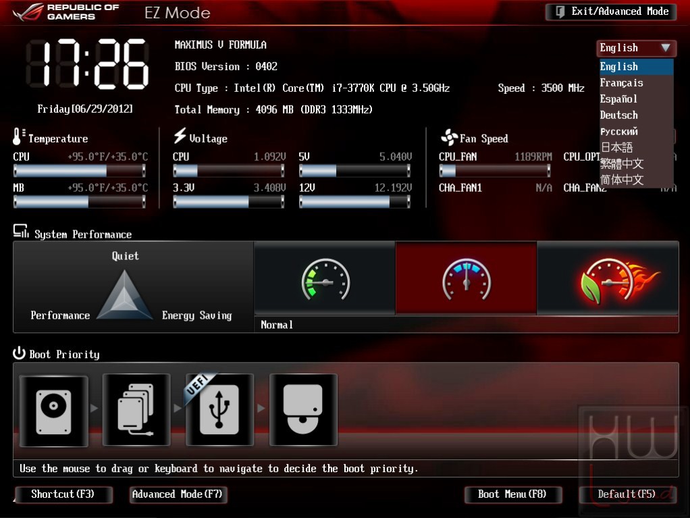Click the Boot Priority power icon

coord(19,353)
